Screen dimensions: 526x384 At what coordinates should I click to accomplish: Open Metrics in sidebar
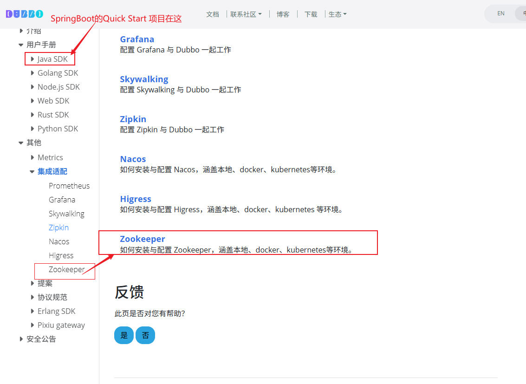pyautogui.click(x=50, y=157)
